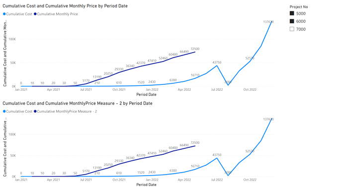The image size is (343, 190).
Task: Select the 137670 data point in top chart
Action: [272, 22]
